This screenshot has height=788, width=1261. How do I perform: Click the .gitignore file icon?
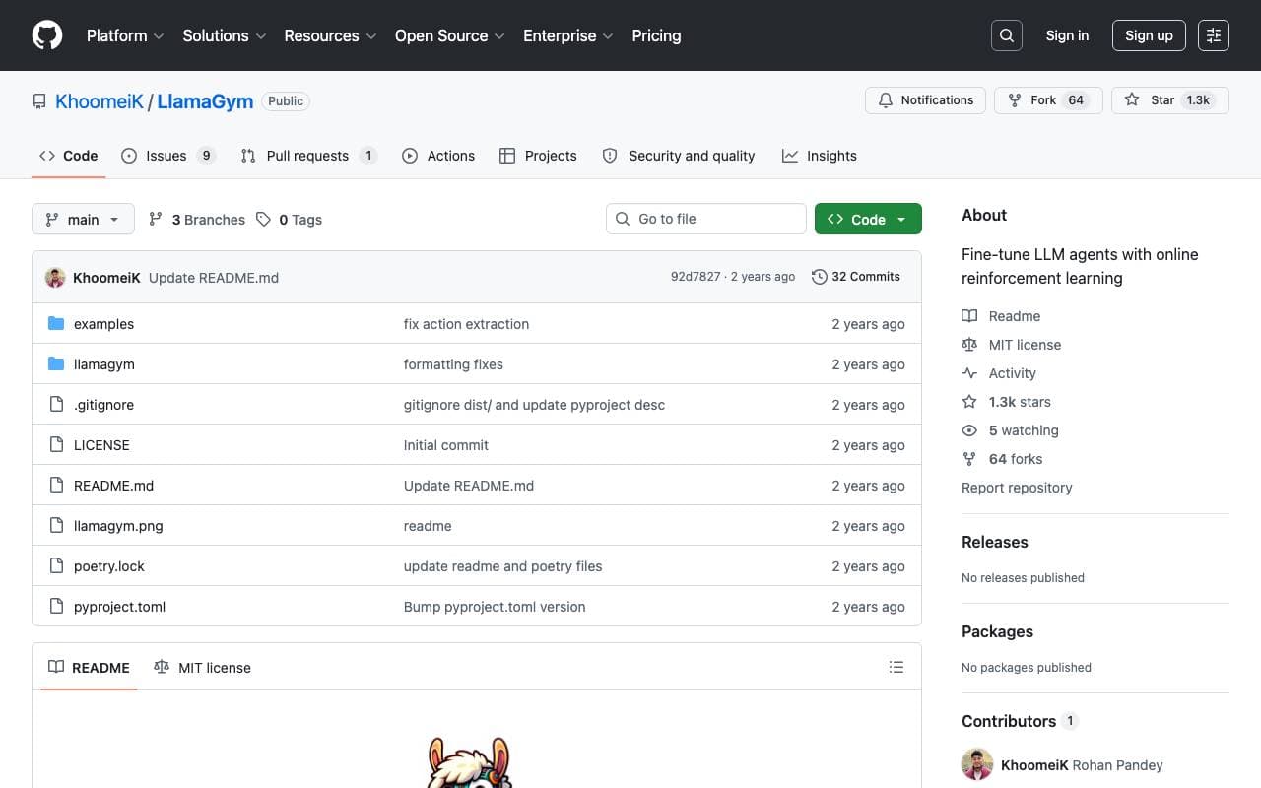[x=56, y=405]
